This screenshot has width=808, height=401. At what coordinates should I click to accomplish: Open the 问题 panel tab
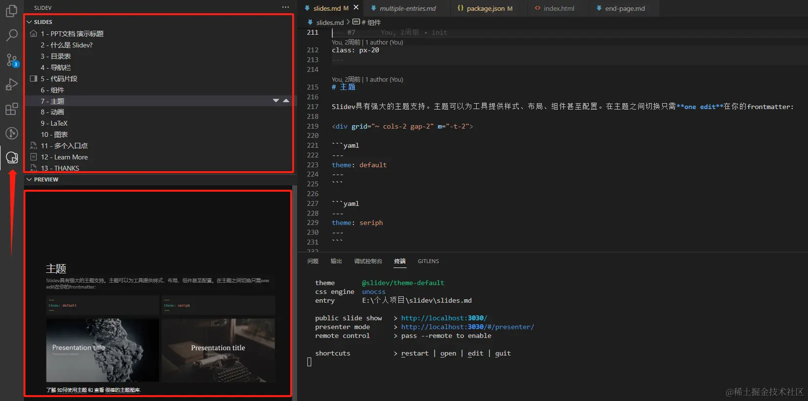pos(313,261)
